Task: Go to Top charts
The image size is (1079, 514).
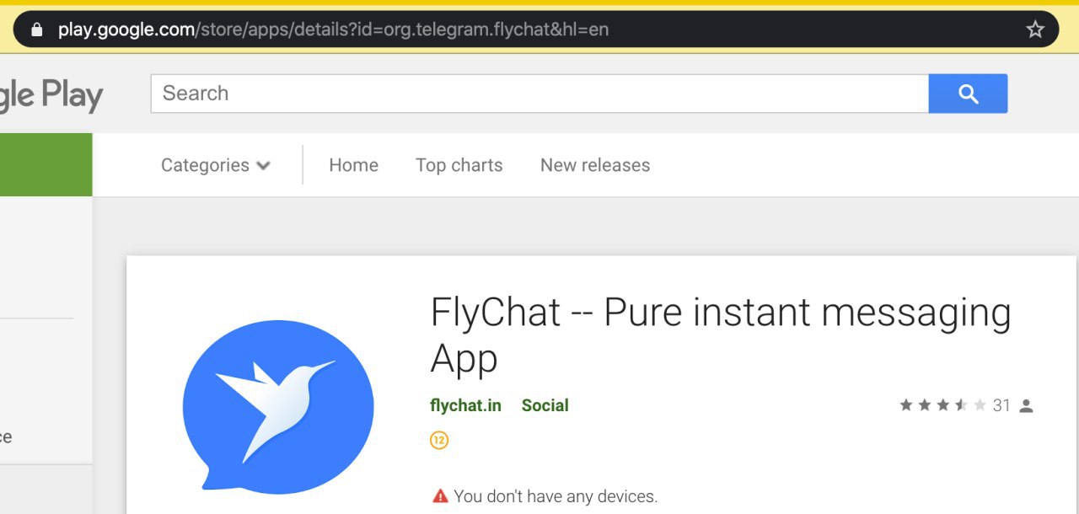Action: [459, 165]
